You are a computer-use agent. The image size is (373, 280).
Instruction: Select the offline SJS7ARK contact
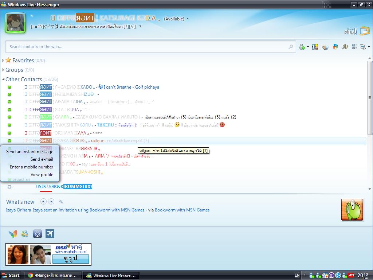click(x=64, y=186)
